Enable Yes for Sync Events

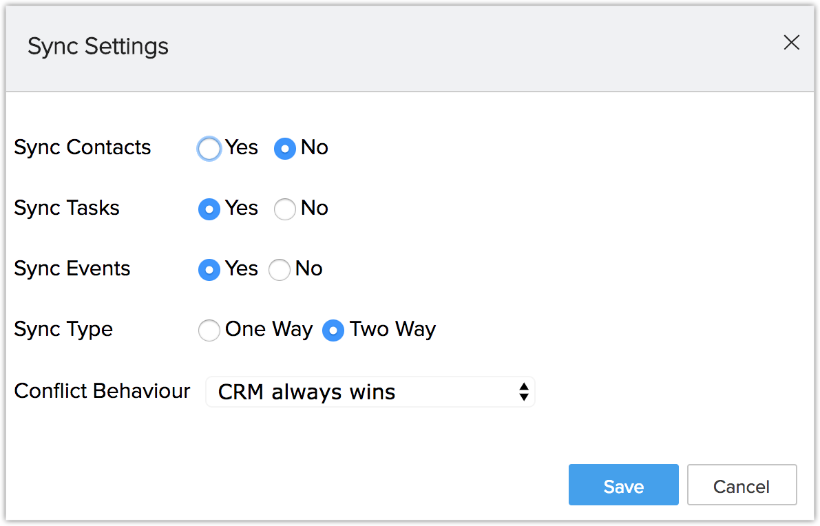click(209, 270)
